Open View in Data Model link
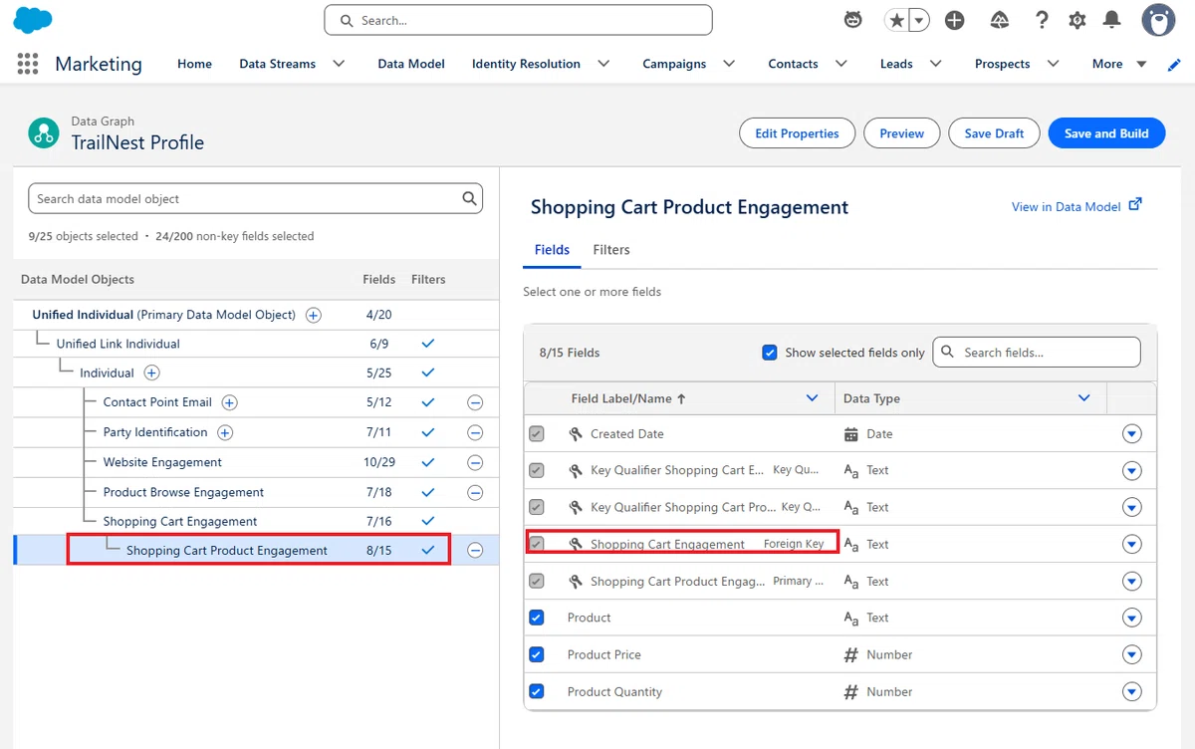Screen dimensions: 1195x749 click(1076, 206)
